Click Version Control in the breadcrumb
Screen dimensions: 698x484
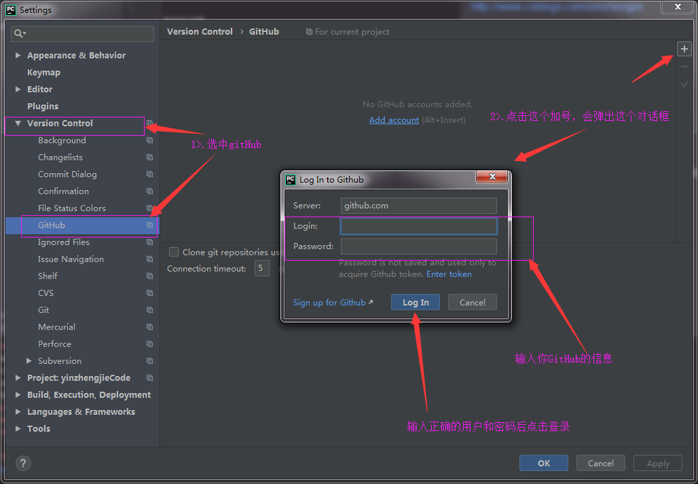point(200,32)
